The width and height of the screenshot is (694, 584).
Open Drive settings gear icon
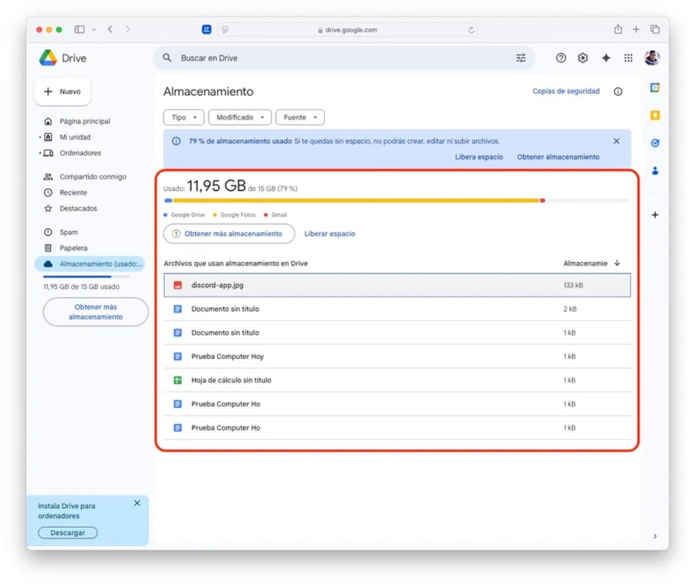tap(583, 58)
